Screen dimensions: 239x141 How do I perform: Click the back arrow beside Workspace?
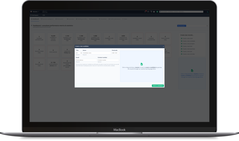point(43,15)
